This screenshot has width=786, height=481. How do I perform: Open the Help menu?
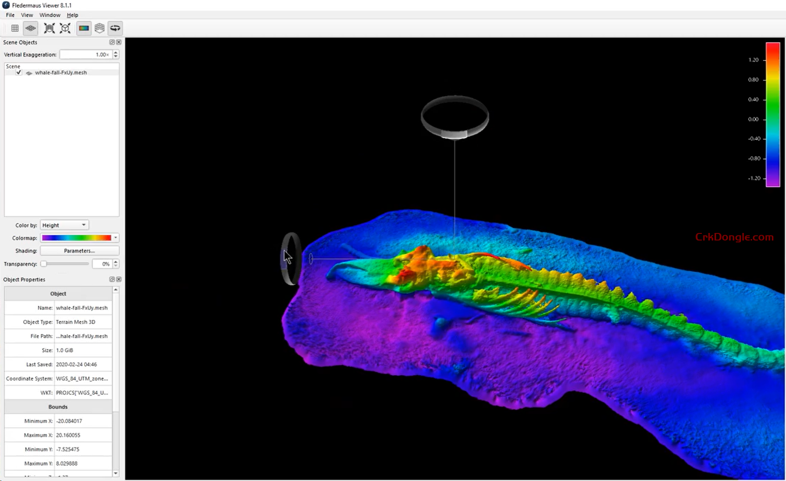click(x=72, y=15)
